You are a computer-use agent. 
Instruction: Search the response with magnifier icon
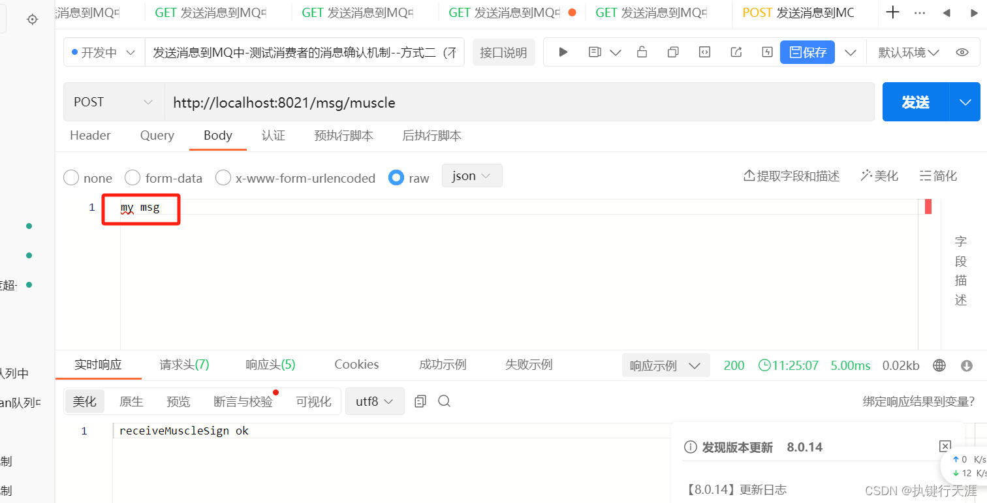[x=445, y=401]
